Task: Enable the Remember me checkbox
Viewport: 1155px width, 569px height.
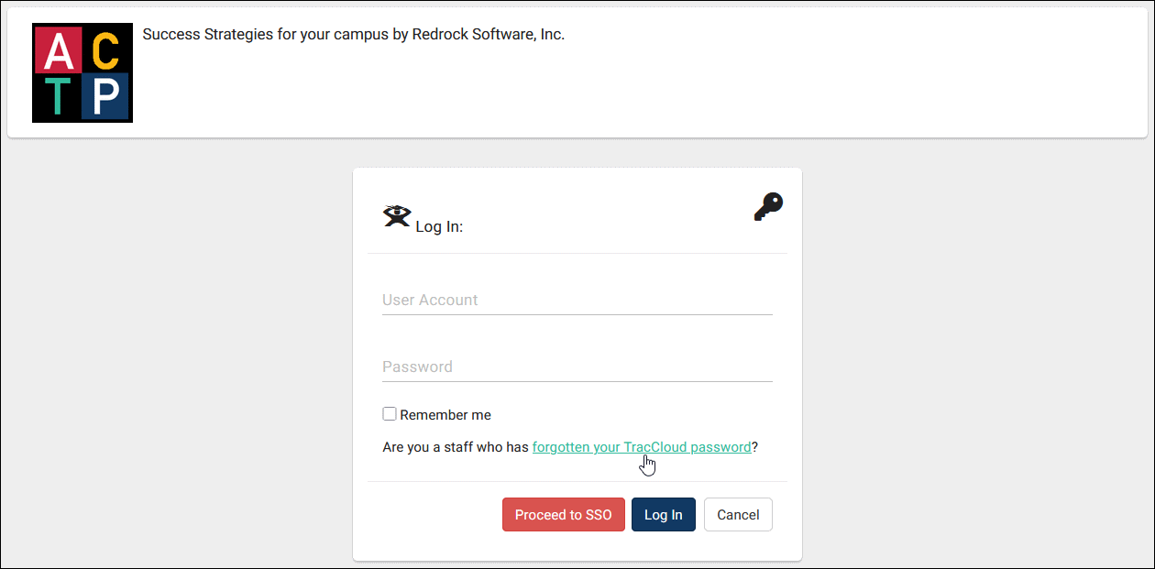Action: coord(390,414)
